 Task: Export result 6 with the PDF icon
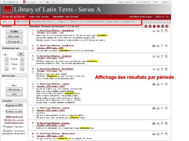click(166, 108)
